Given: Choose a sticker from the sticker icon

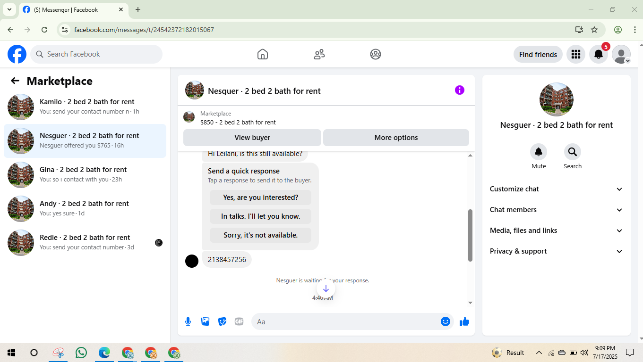Looking at the screenshot, I should tap(222, 321).
